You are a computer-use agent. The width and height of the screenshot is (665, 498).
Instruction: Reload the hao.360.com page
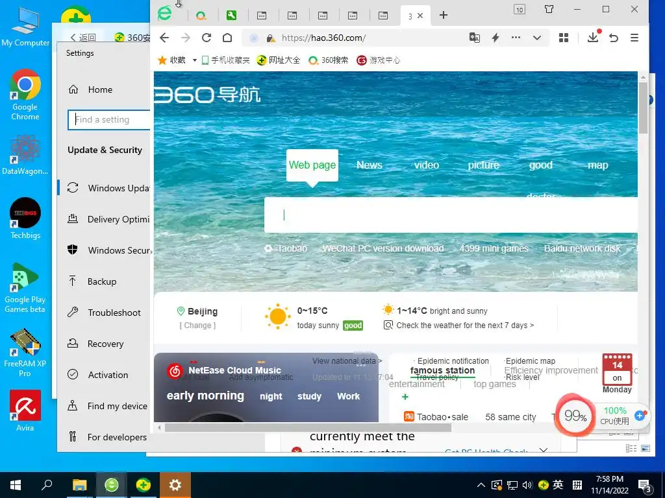(207, 38)
